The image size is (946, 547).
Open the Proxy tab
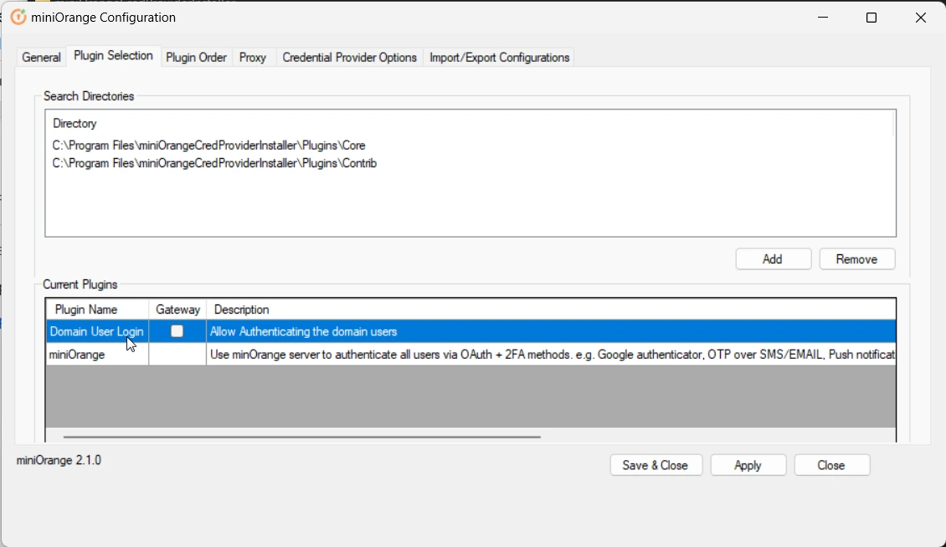pos(253,58)
